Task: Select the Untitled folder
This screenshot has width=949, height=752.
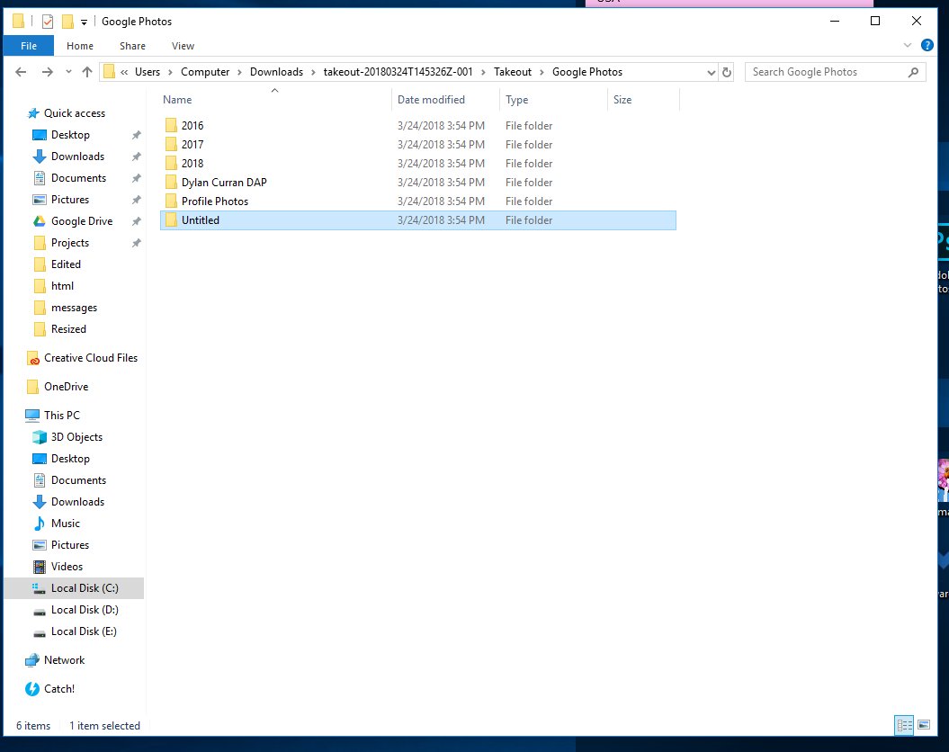Action: (417, 220)
